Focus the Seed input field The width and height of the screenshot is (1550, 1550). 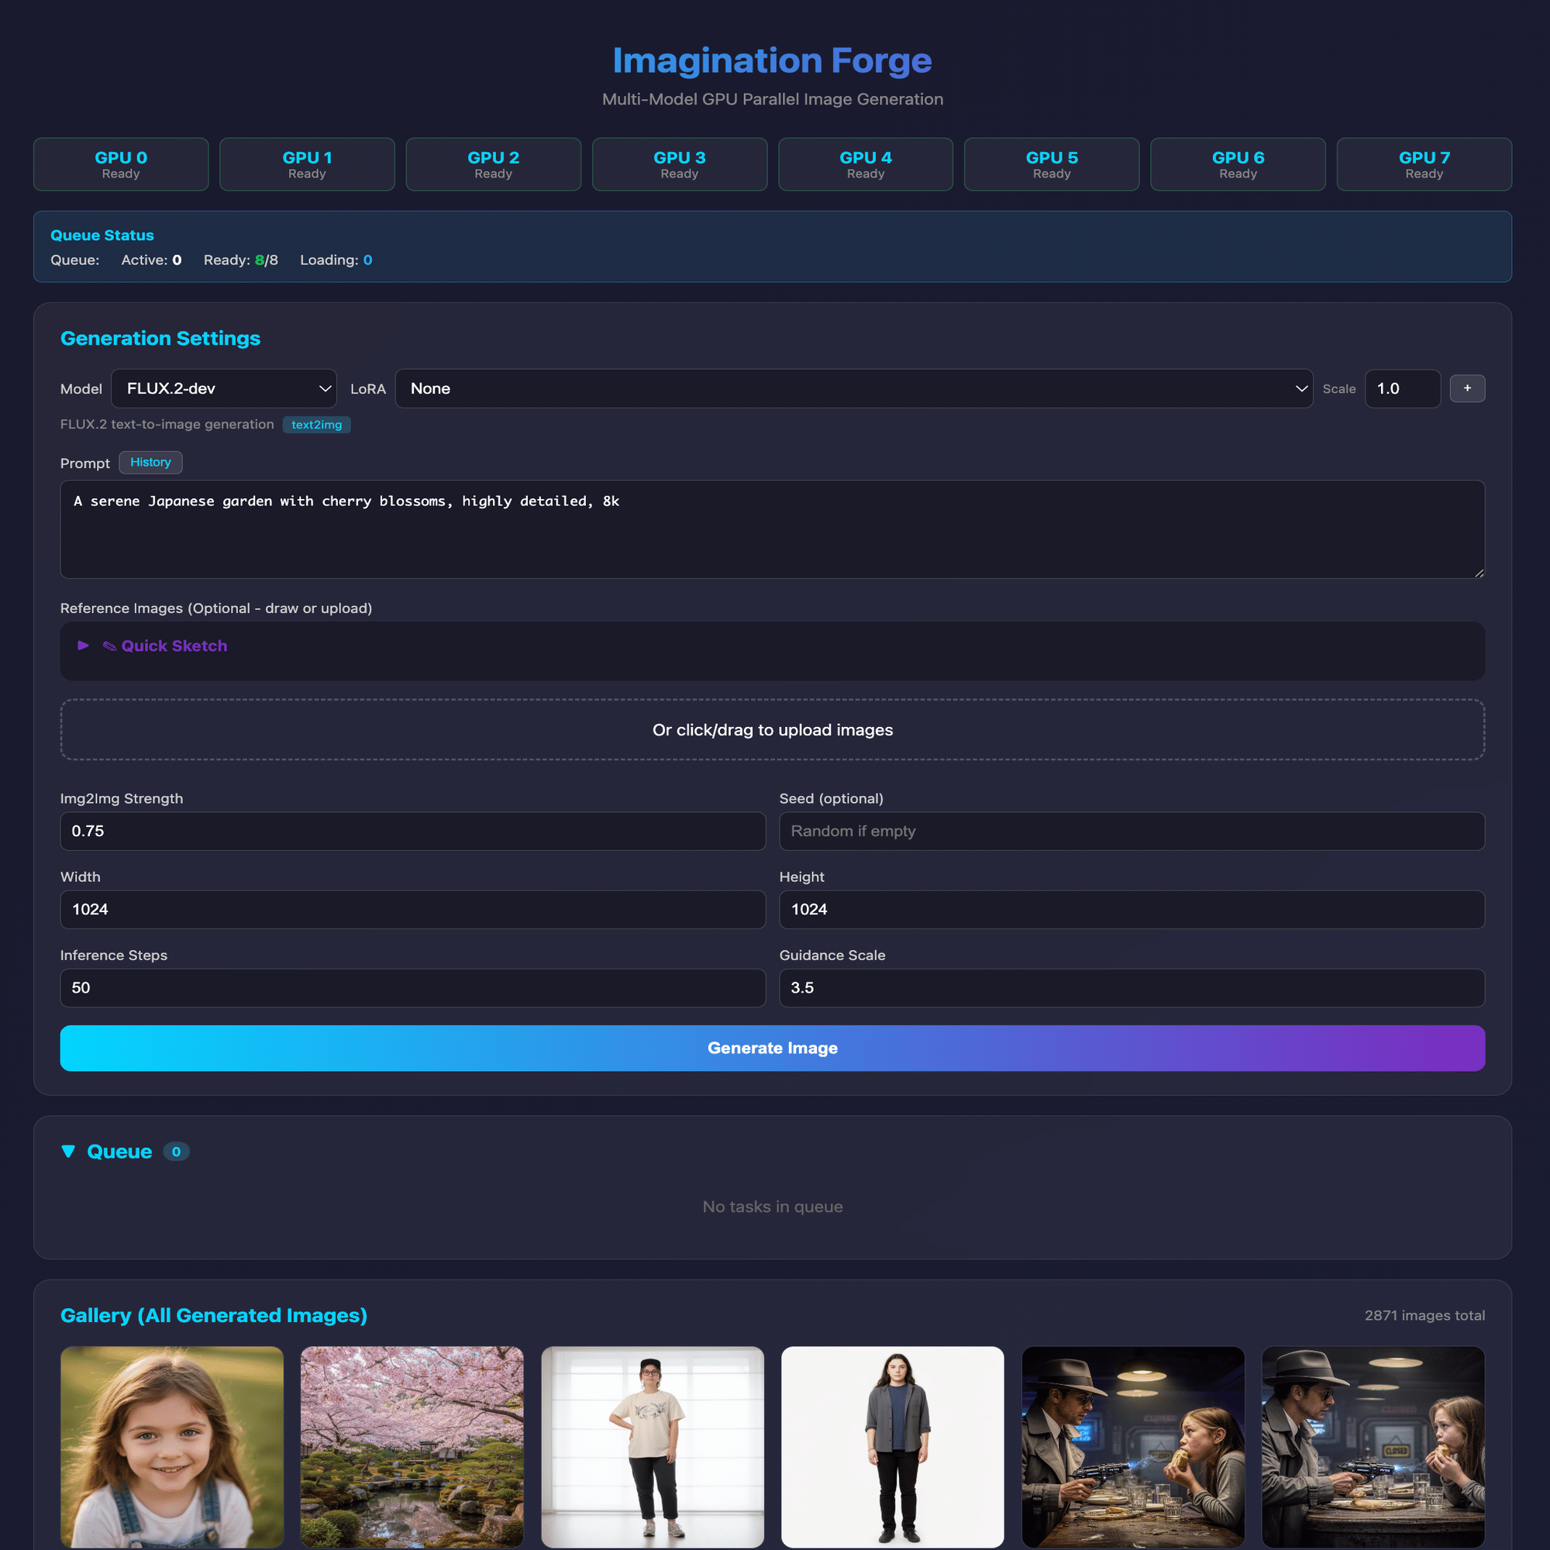pyautogui.click(x=1131, y=831)
